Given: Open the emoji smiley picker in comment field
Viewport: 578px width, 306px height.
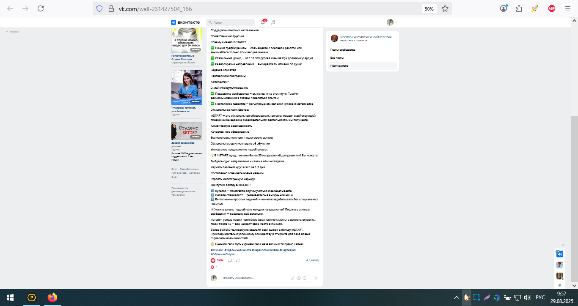Looking at the screenshot, I should coord(305,278).
